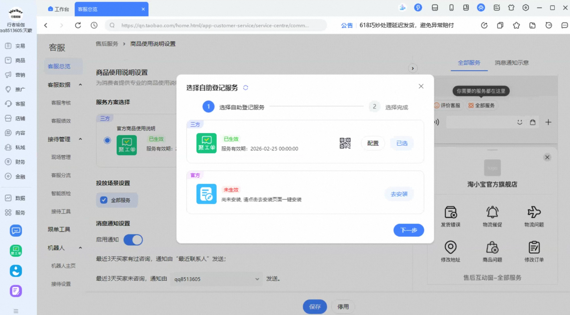Open the browsing history clock icon
Image resolution: width=570 pixels, height=315 pixels.
(x=94, y=25)
